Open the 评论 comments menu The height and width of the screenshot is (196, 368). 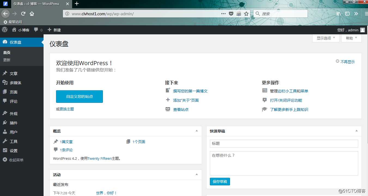click(22, 101)
